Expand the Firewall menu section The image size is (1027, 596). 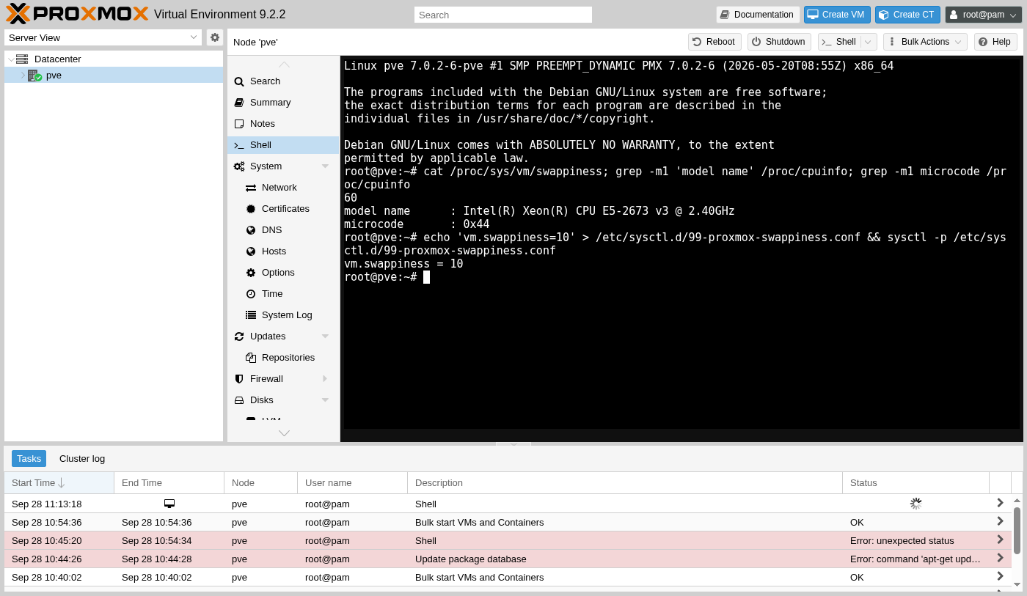[325, 379]
